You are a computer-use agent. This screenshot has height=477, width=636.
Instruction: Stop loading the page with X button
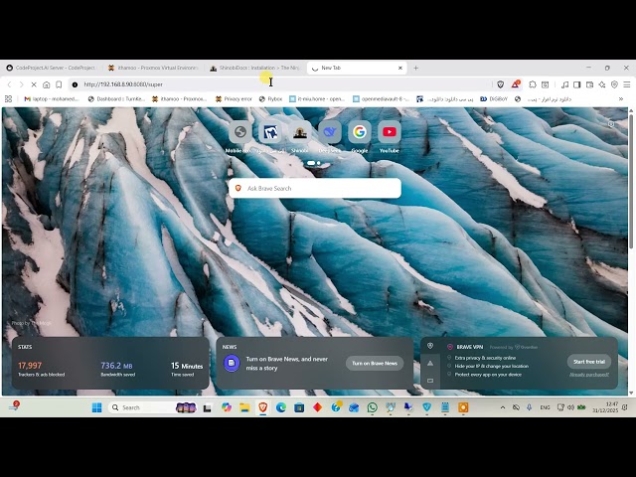34,84
